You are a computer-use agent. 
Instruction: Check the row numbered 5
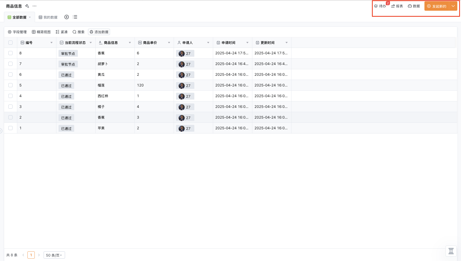10,85
